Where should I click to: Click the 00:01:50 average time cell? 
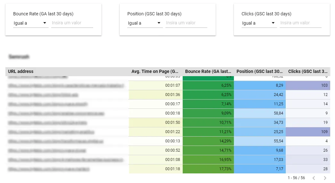click(x=156, y=123)
